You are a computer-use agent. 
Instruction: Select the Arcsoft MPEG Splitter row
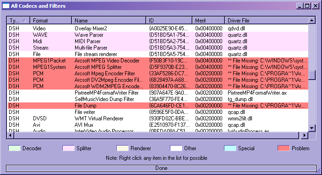point(158,67)
